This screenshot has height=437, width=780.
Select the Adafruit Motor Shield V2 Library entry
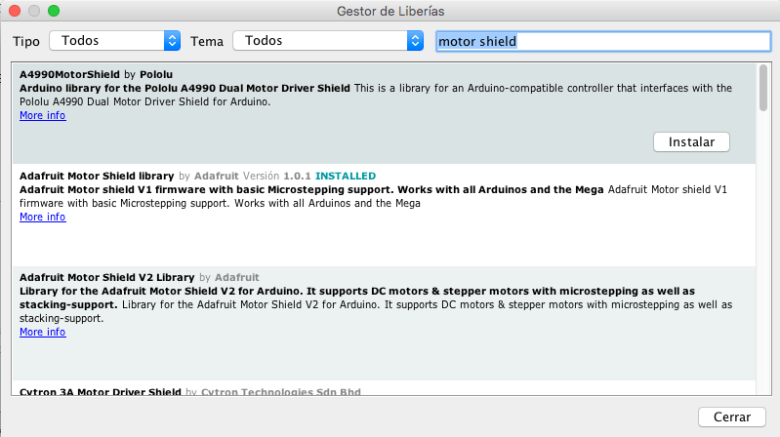click(x=384, y=323)
